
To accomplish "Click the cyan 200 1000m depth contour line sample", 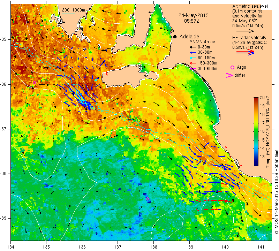I will click(x=68, y=14).
